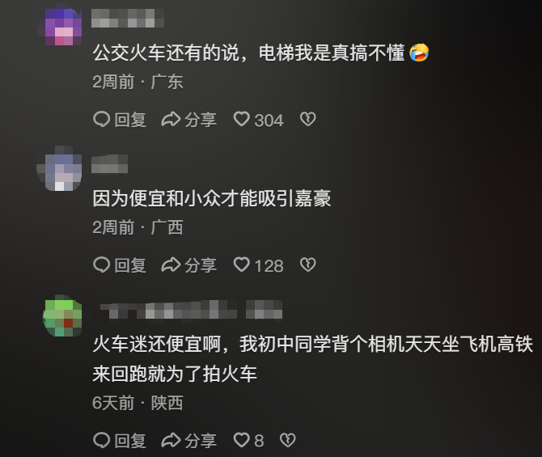Screen dimensions: 542x457
Task: Like the comment with 128 likes
Action: click(x=258, y=265)
